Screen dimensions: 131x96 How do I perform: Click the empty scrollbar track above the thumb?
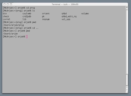point(127,42)
